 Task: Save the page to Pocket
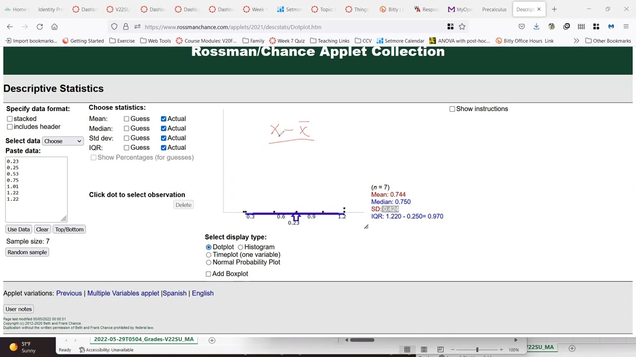tap(522, 27)
